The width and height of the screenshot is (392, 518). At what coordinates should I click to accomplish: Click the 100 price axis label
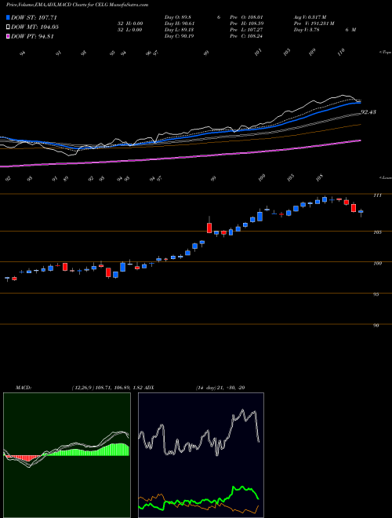pyautogui.click(x=377, y=263)
